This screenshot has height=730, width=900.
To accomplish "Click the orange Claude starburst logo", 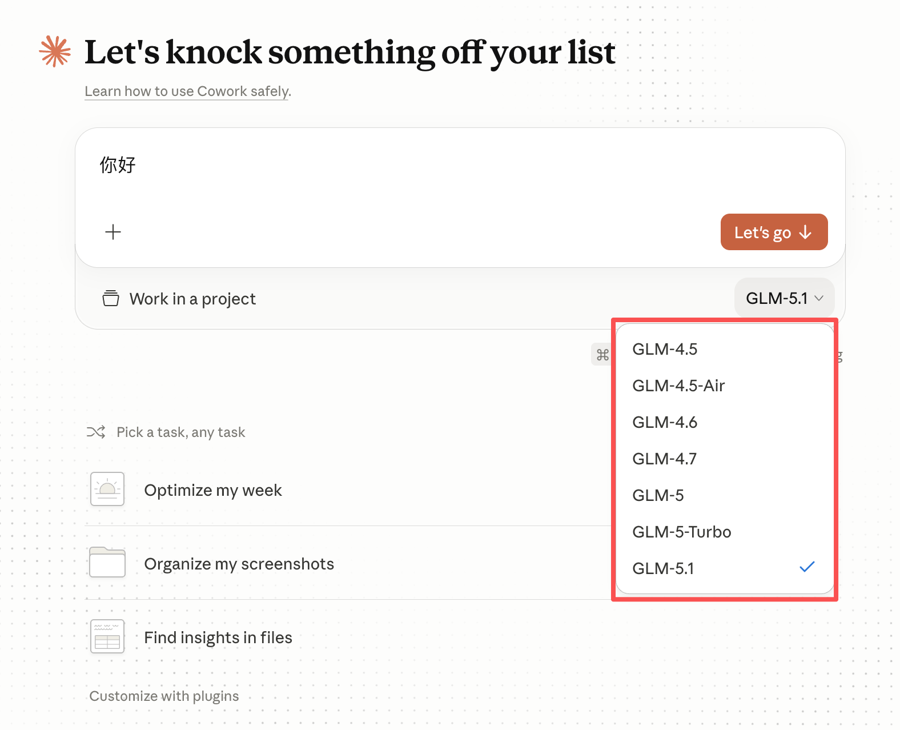I will pos(55,51).
